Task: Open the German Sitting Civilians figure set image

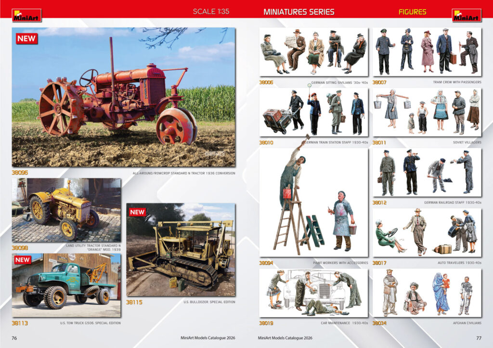Action: click(313, 52)
